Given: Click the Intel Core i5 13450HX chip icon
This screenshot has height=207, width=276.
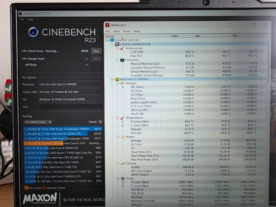Looking at the screenshot, I should coord(117,79).
